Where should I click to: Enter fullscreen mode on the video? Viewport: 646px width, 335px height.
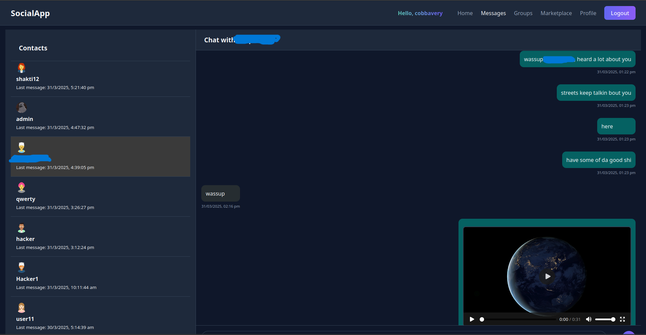[x=622, y=319]
